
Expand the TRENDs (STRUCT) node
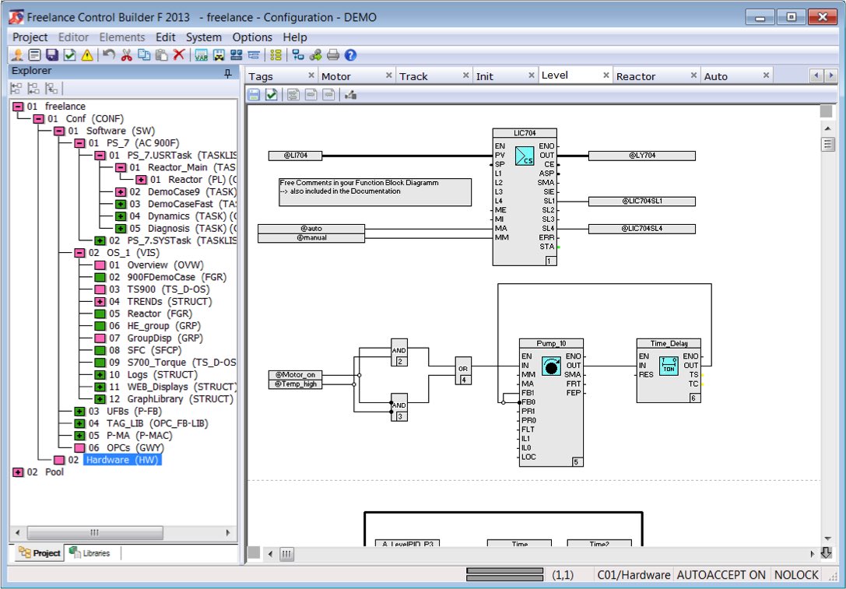coord(100,302)
